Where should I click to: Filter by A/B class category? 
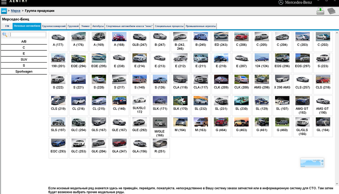tap(24, 42)
